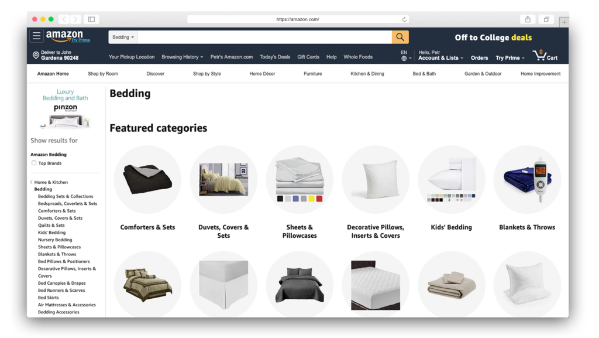
Task: Click in the Amazon search field
Action: (x=264, y=37)
